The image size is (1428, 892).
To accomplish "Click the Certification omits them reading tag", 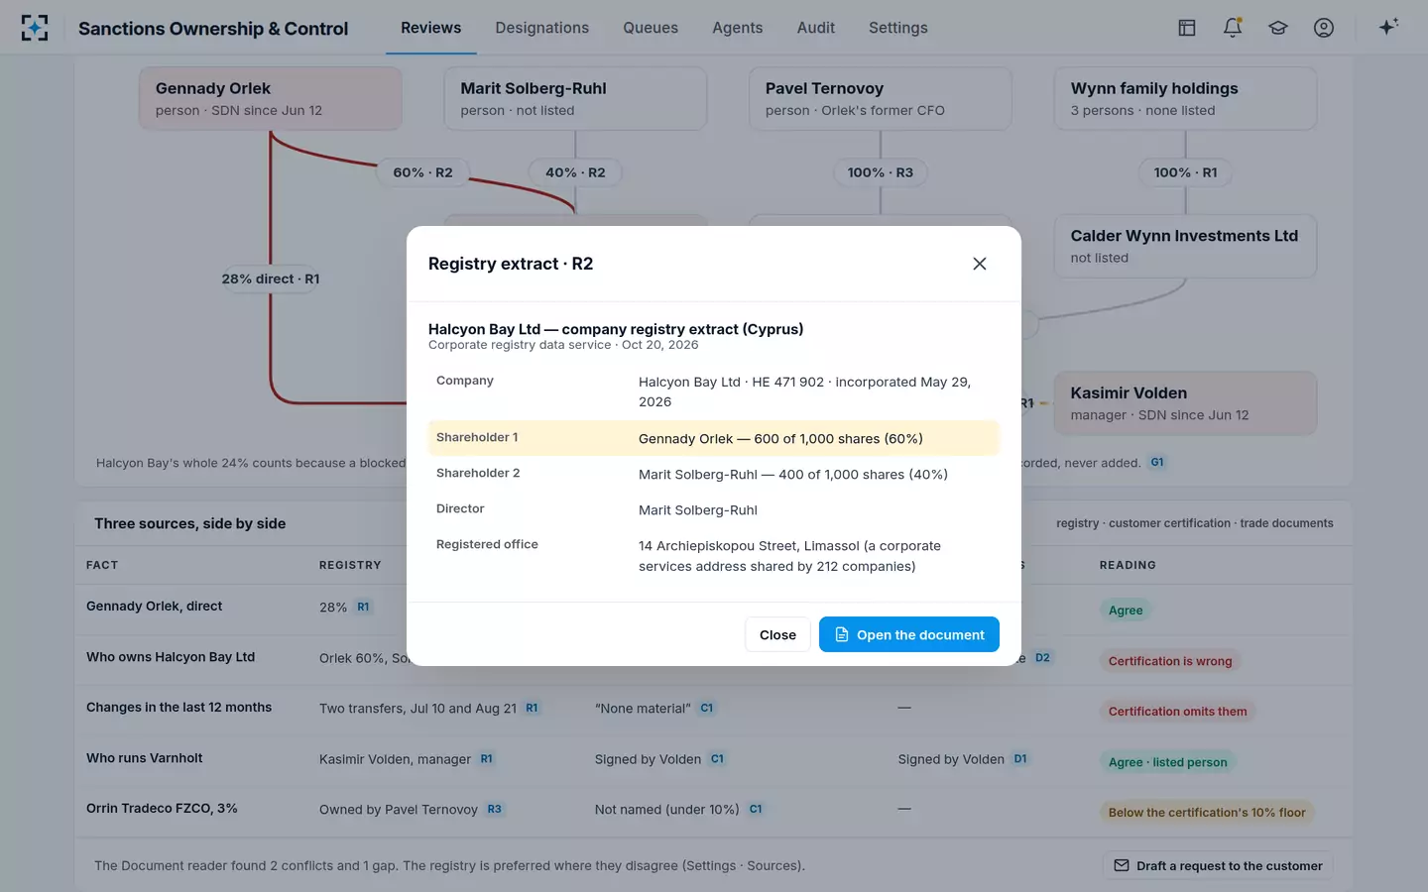I will pos(1177,712).
